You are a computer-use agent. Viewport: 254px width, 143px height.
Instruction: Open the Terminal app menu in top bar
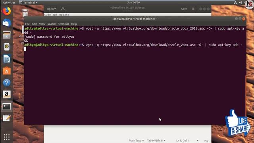(x=28, y=2)
